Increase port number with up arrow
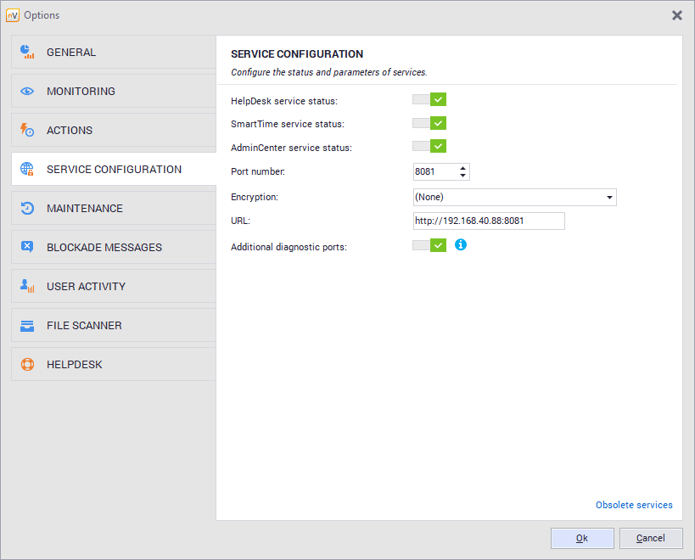The height and width of the screenshot is (560, 695). [462, 168]
